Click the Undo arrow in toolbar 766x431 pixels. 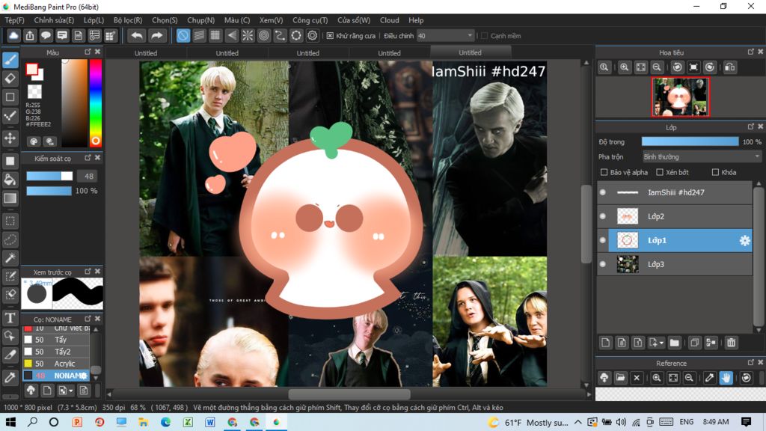[138, 36]
